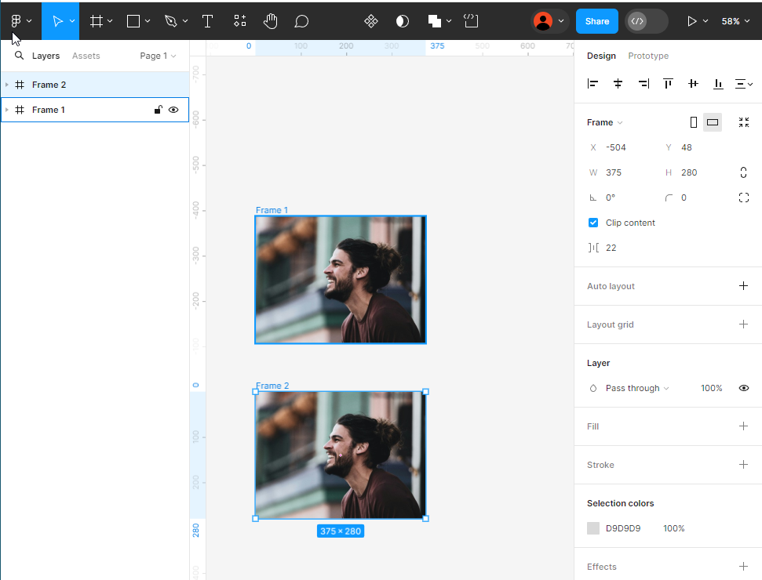The image size is (762, 580).
Task: Open the Page 1 dropdown
Action: pyautogui.click(x=158, y=56)
